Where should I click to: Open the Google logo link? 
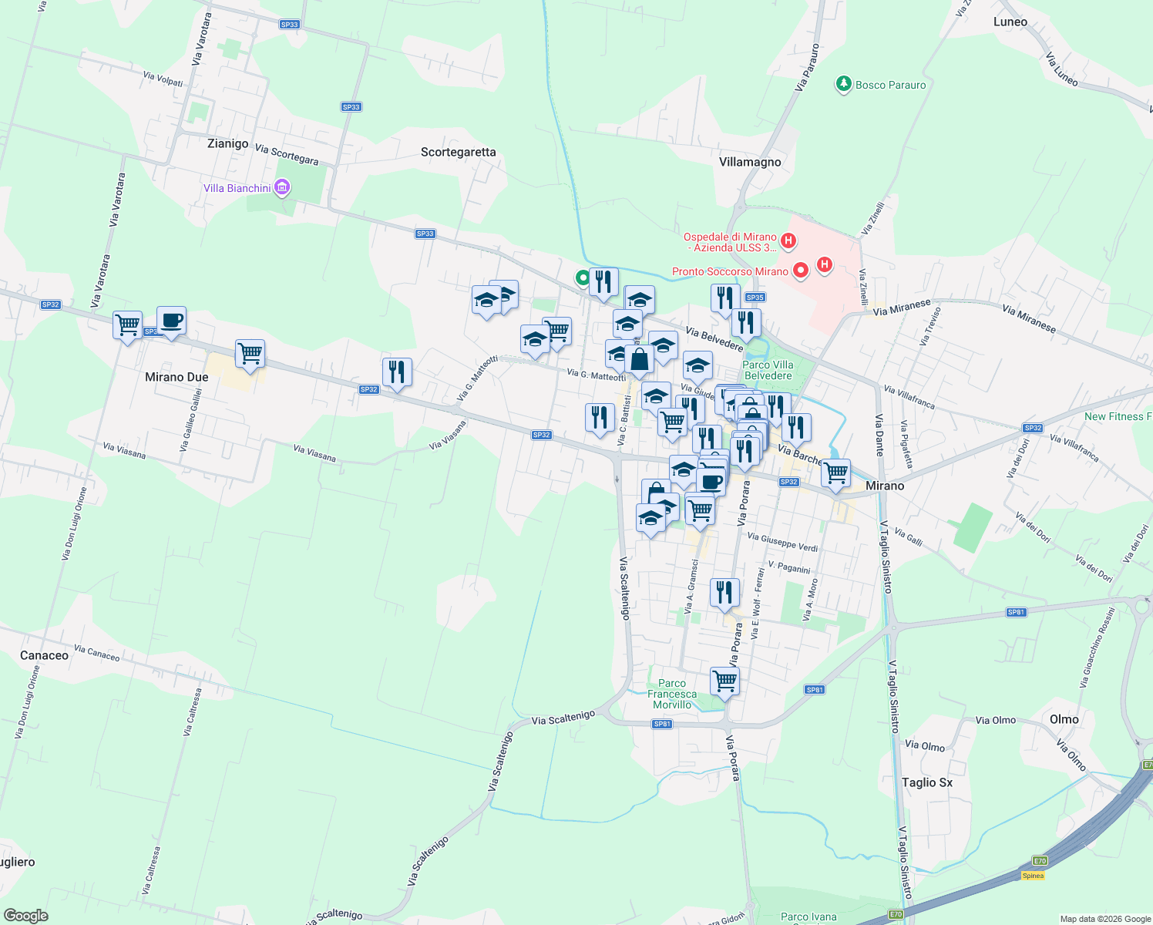(25, 915)
